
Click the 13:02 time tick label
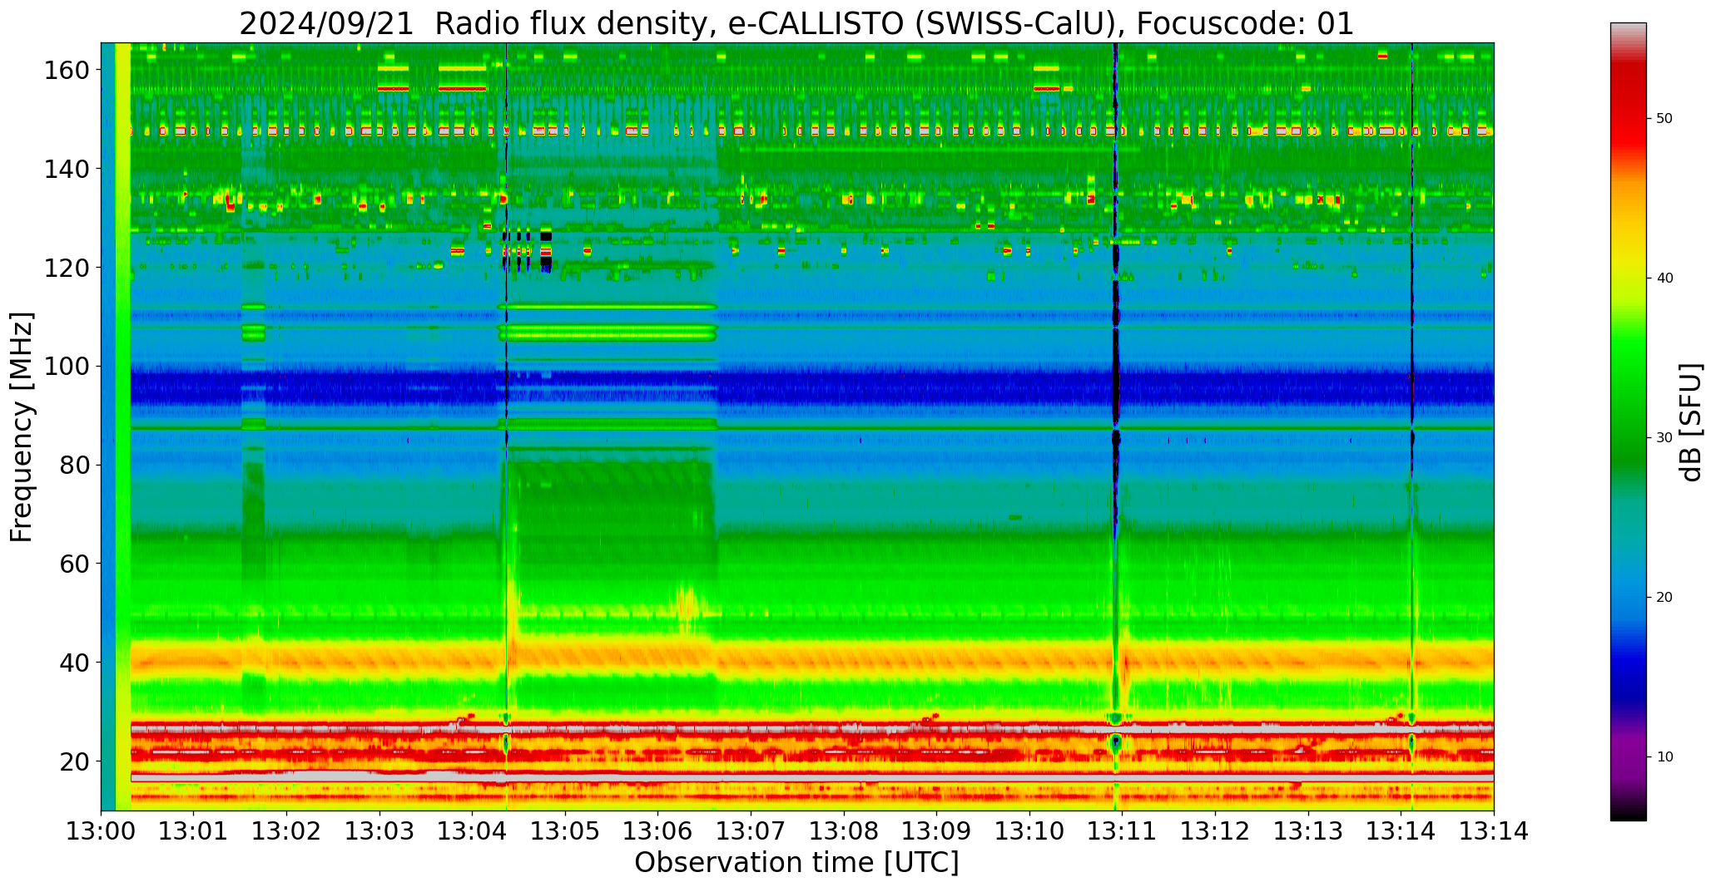pyautogui.click(x=287, y=831)
